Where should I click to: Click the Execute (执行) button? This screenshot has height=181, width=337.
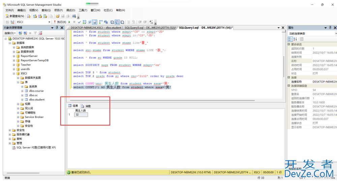pos(60,22)
